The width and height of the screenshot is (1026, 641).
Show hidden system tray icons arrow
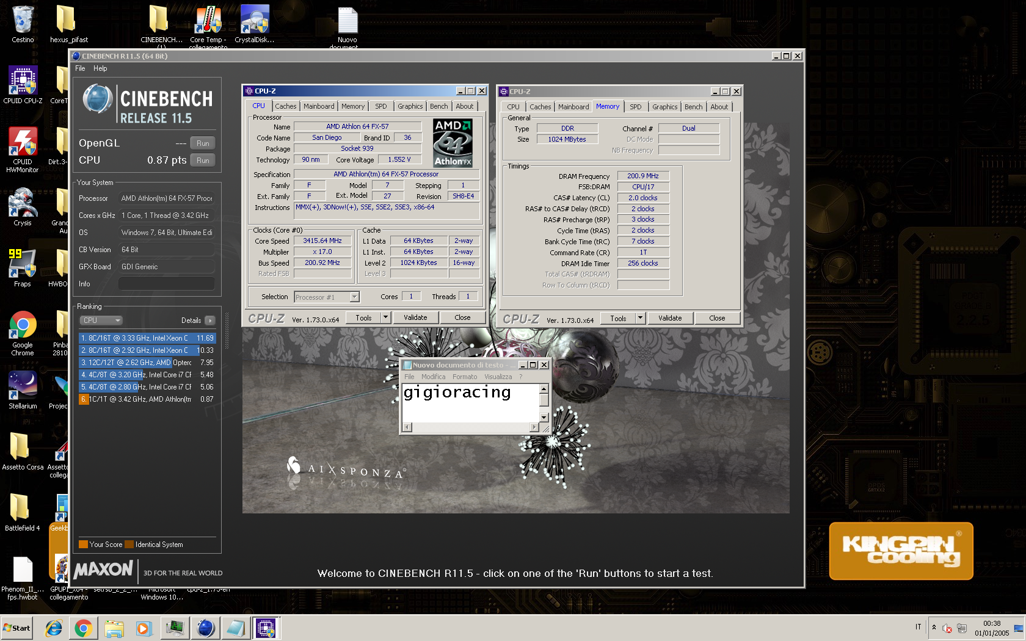(x=934, y=628)
